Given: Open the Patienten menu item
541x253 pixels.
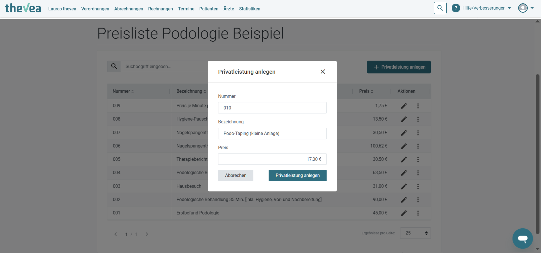Looking at the screenshot, I should [x=209, y=9].
